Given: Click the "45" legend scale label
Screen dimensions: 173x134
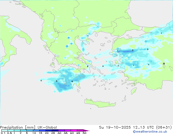Looking at the screenshot, I should click(x=78, y=133).
